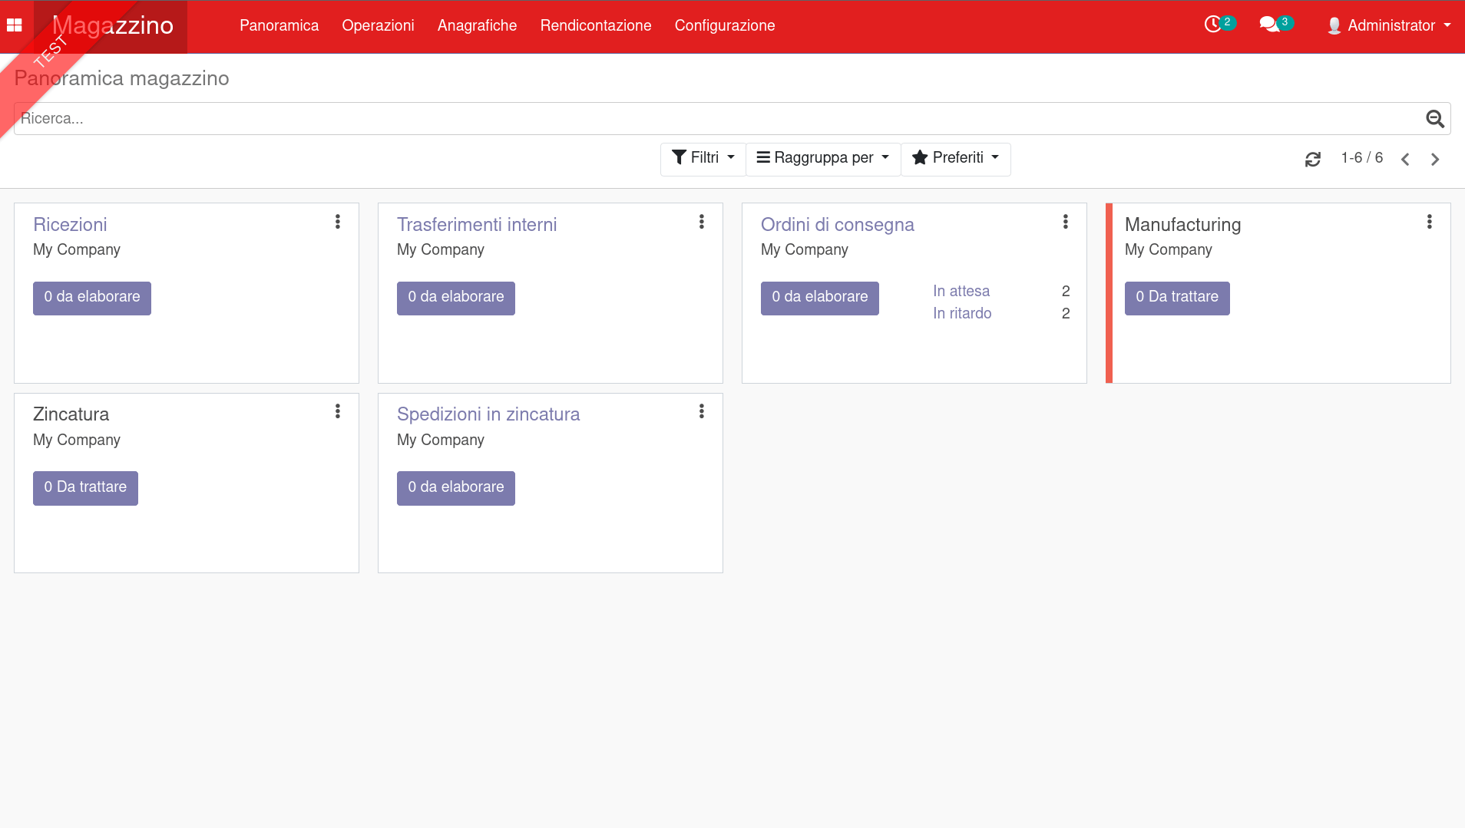Open the In ritardo link

(962, 313)
